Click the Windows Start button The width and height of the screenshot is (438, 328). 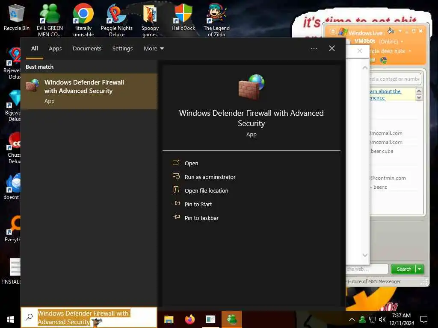coord(10,319)
